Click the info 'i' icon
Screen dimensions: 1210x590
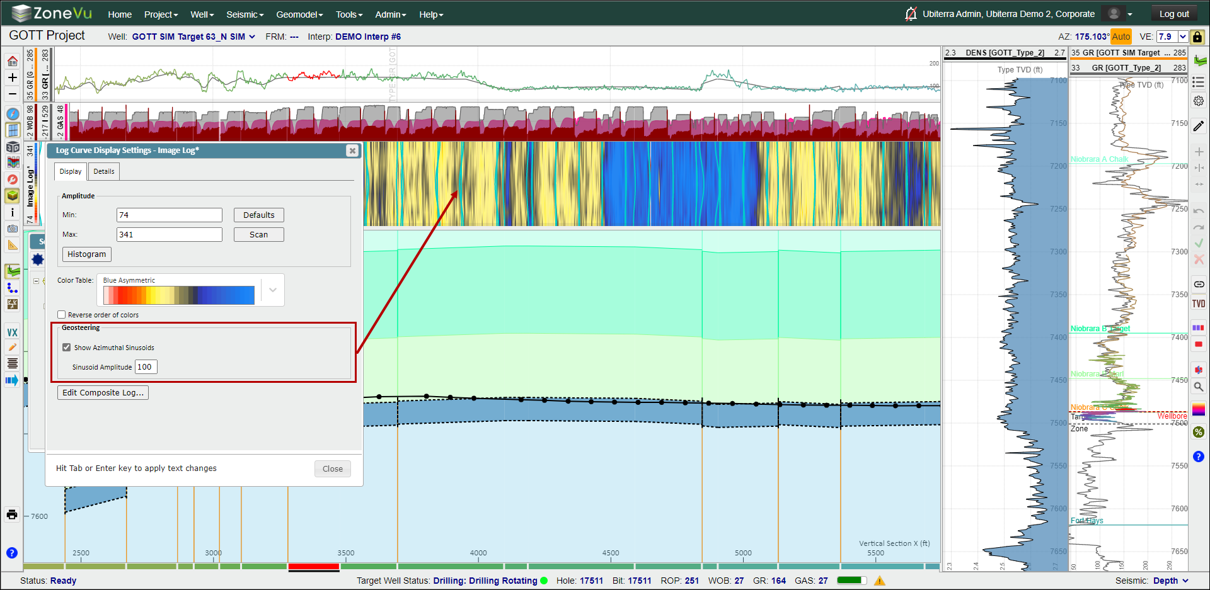(12, 212)
